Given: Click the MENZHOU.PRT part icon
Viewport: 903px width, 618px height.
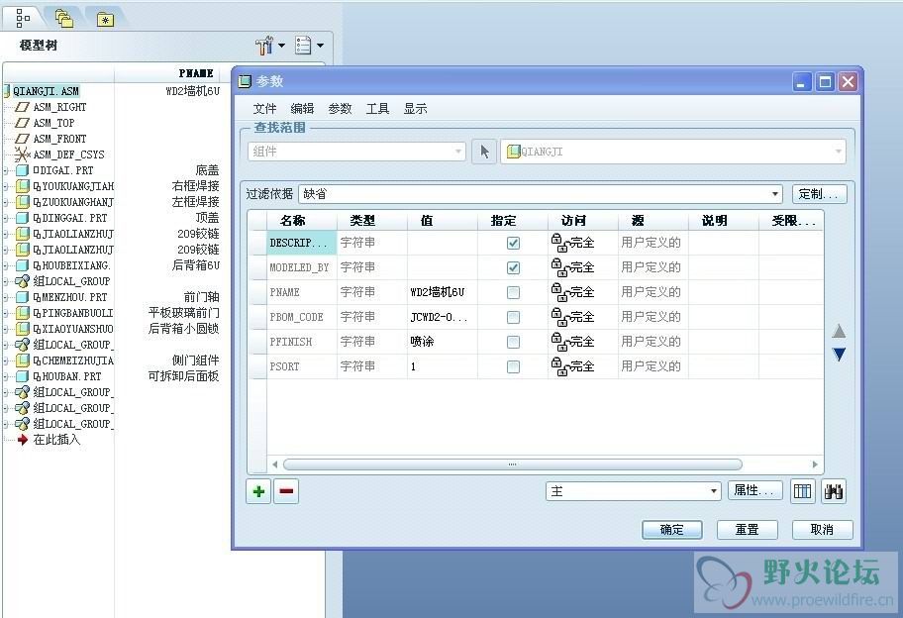Looking at the screenshot, I should 23,297.
